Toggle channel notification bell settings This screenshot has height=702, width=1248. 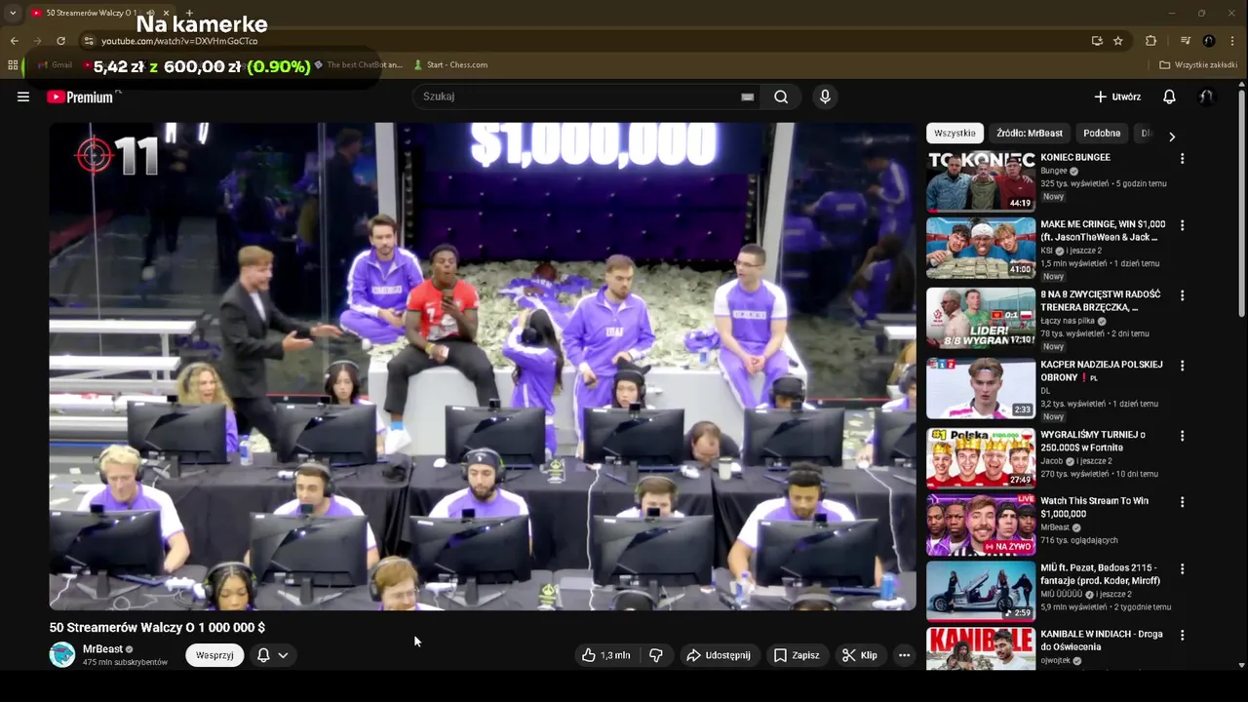tap(272, 655)
